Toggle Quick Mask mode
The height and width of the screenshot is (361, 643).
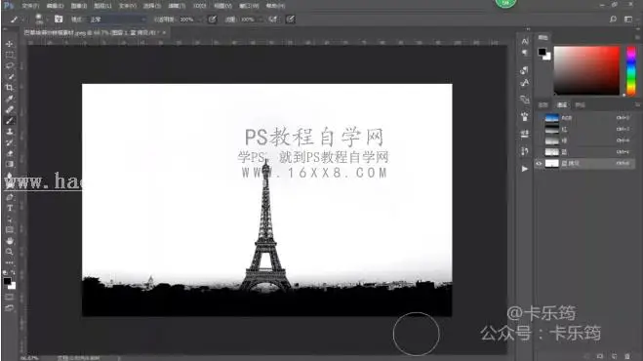point(10,297)
